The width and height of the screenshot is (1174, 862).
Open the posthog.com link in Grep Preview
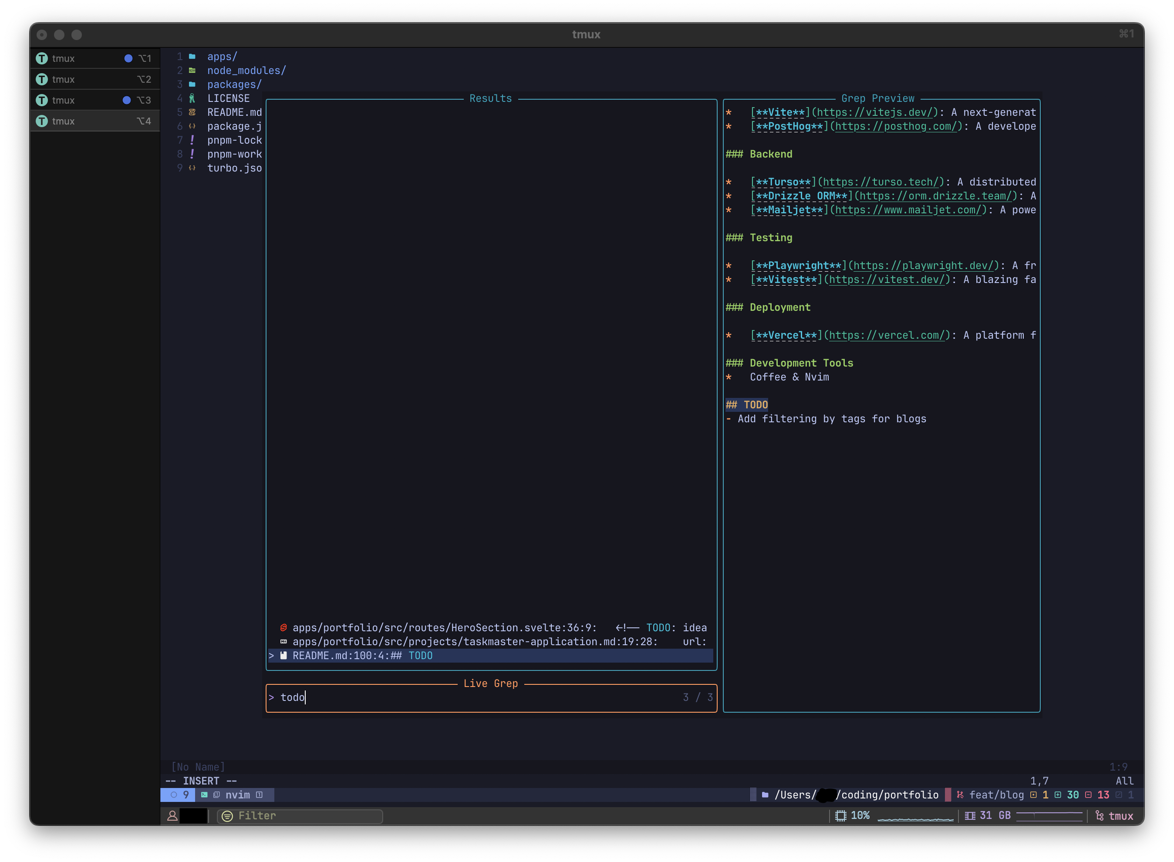(895, 126)
